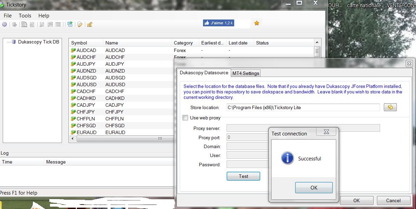Open the Tools menu

[25, 15]
